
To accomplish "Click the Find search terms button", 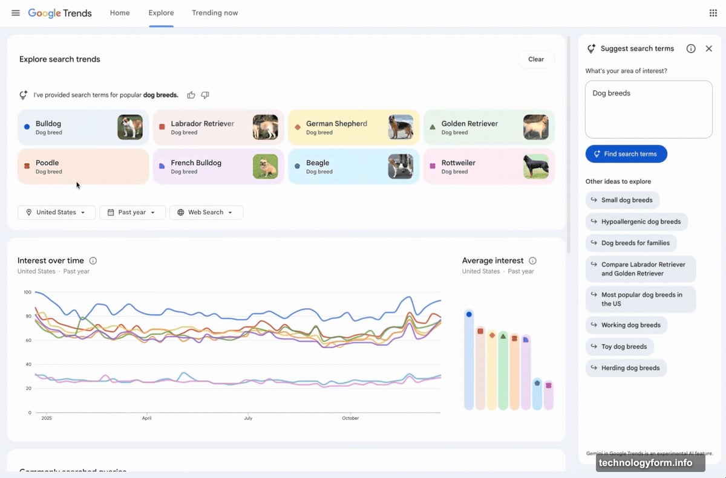I will (626, 154).
